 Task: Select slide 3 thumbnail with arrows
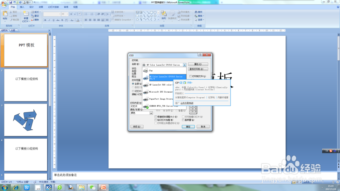tap(26, 120)
